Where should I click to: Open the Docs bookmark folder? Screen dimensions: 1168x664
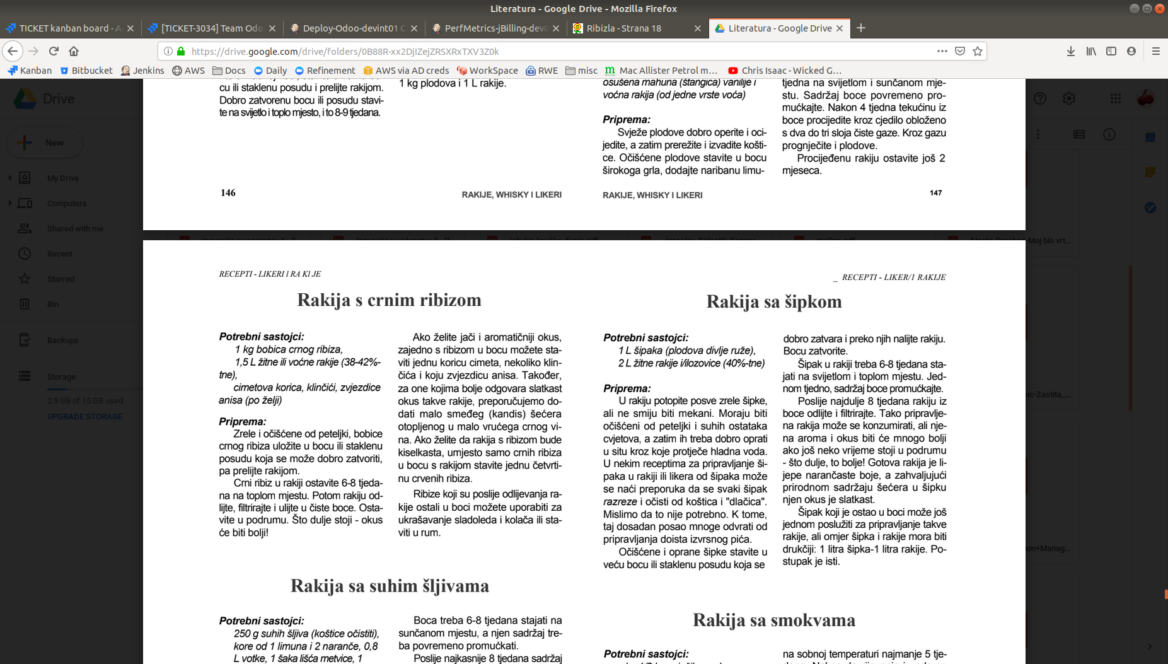(229, 71)
